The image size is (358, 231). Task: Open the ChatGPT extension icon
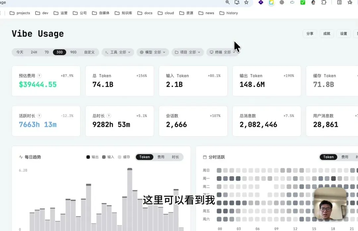(282, 2)
